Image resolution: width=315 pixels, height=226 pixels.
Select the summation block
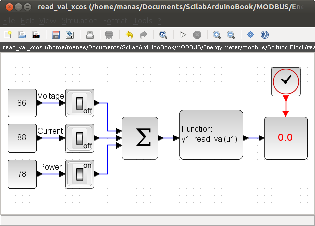click(x=140, y=138)
